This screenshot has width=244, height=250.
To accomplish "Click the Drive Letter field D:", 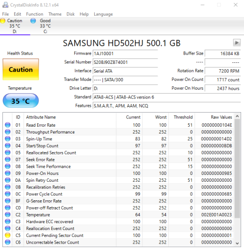I will [125, 88].
